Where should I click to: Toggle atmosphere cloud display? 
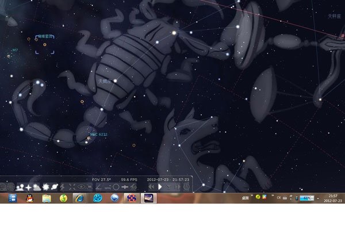click(37, 187)
